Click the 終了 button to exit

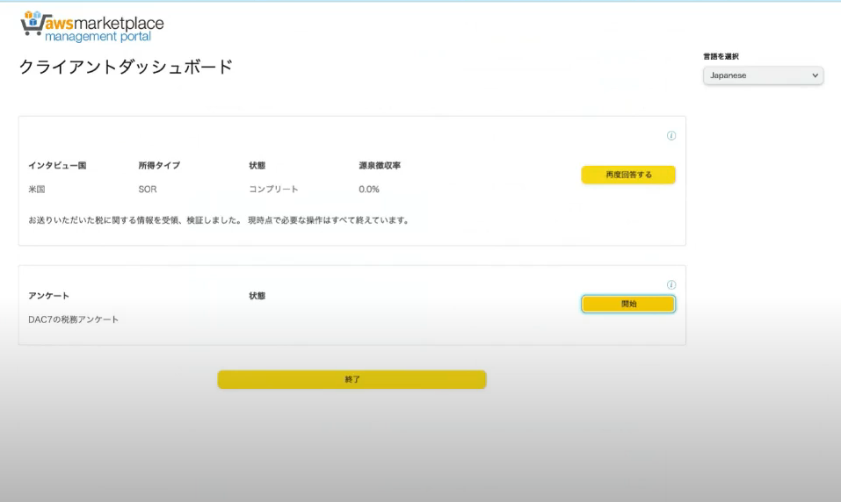352,379
